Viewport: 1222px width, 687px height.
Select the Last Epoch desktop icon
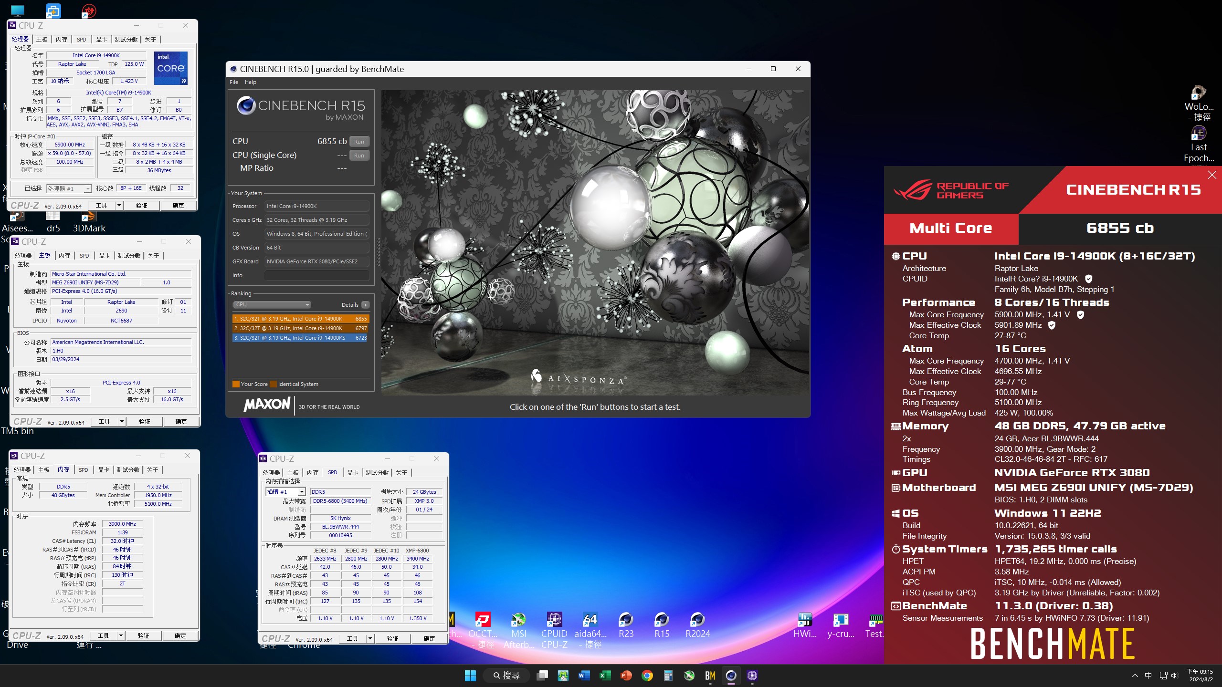[x=1199, y=143]
